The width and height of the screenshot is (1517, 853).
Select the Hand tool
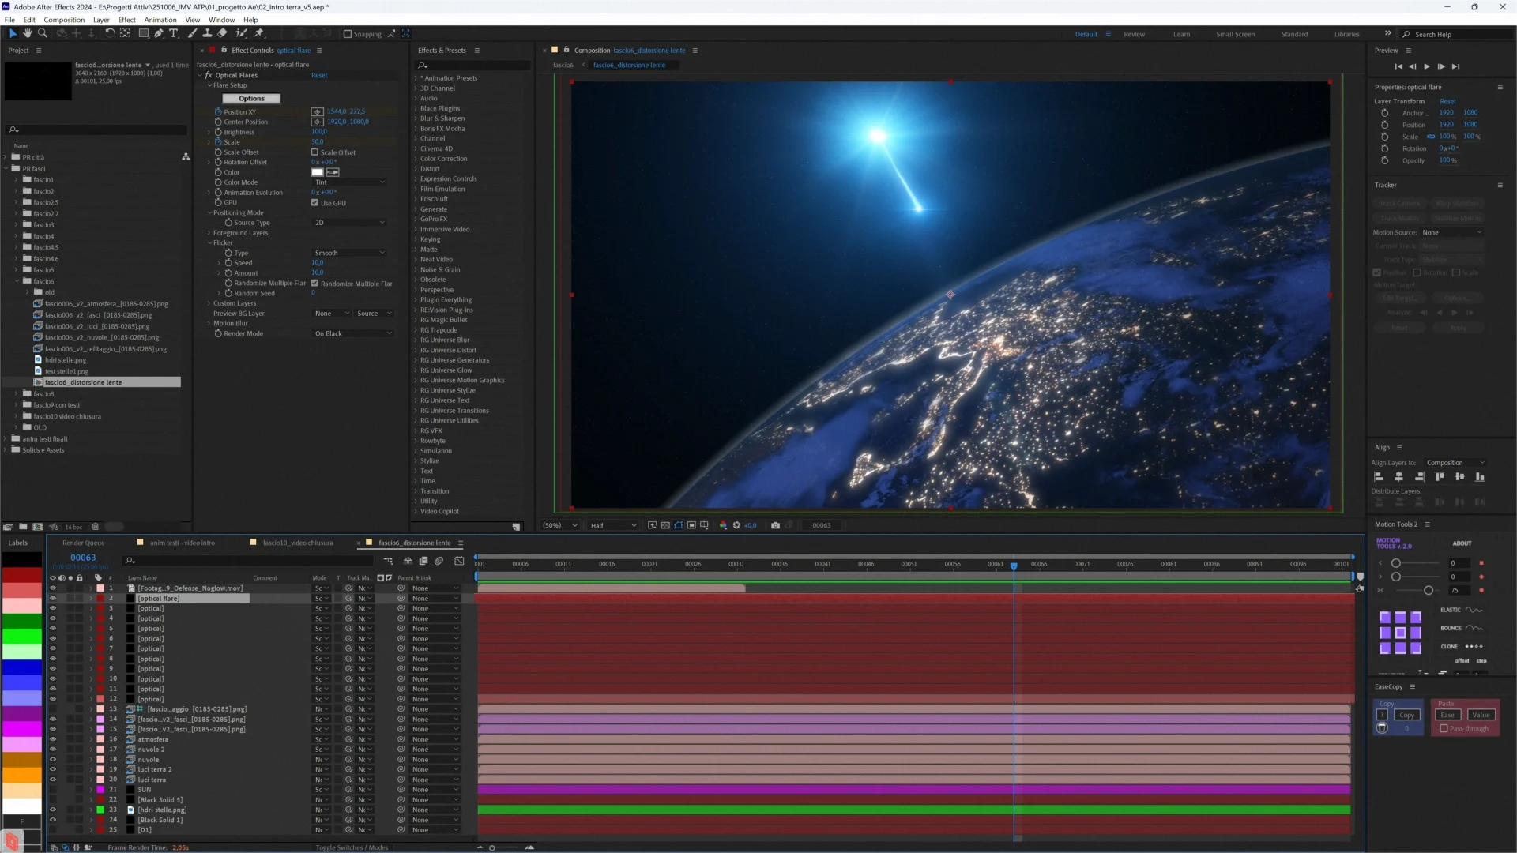click(28, 33)
